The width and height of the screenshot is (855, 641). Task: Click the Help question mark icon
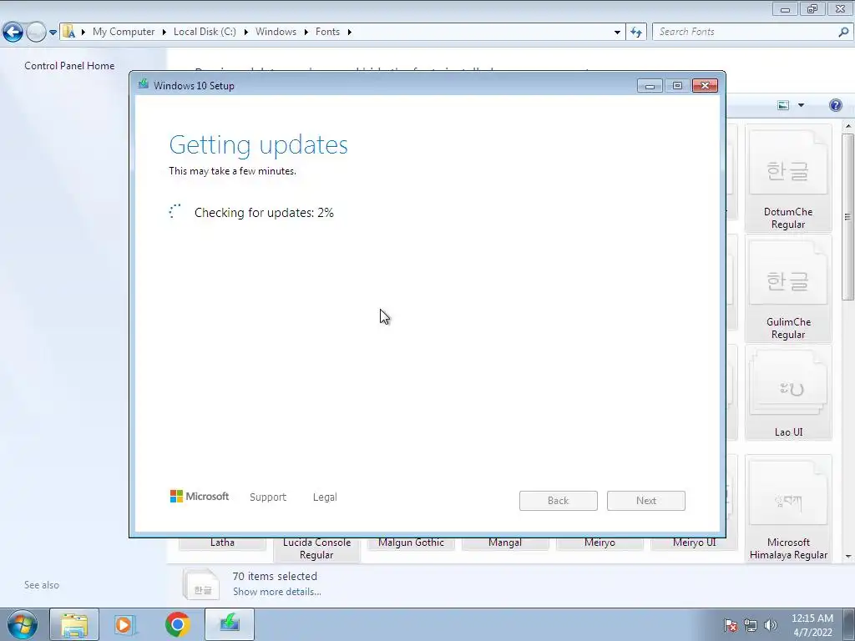835,105
